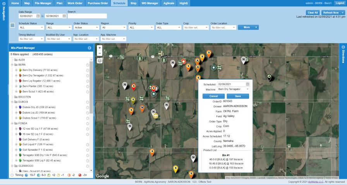Image resolution: width=347 pixels, height=185 pixels.
Task: Click the clock icon for GLENWOOD folder
Action: (88, 166)
